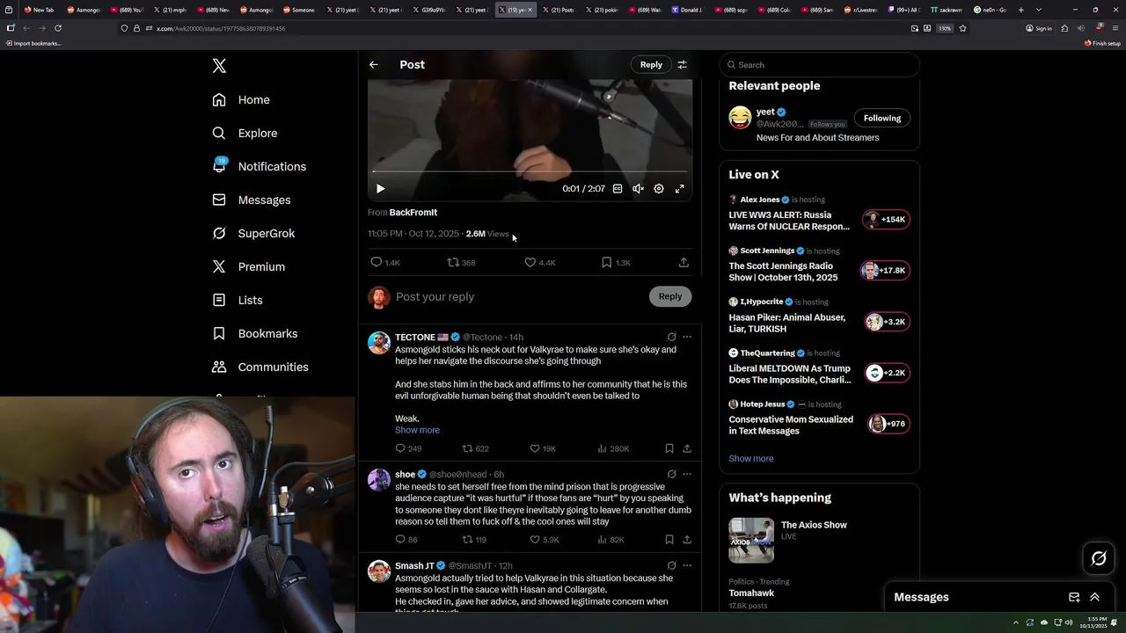1126x633 pixels.
Task: Open SuperGrok in the sidebar
Action: (x=253, y=234)
